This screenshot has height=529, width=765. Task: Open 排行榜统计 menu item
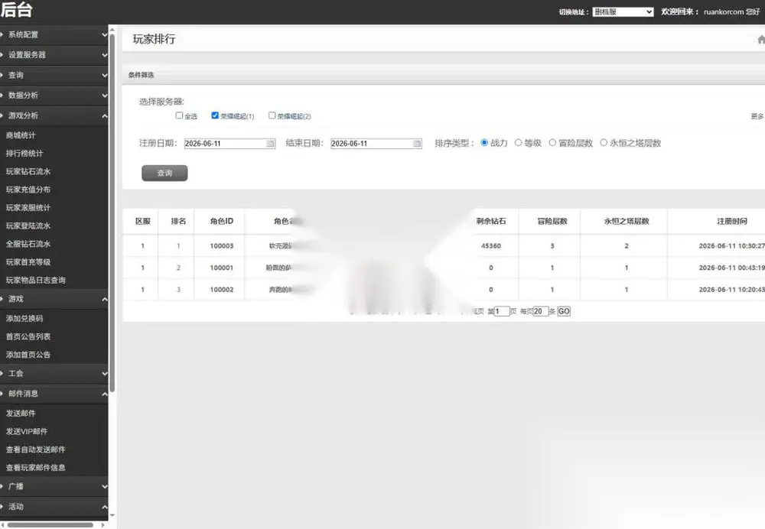24,154
